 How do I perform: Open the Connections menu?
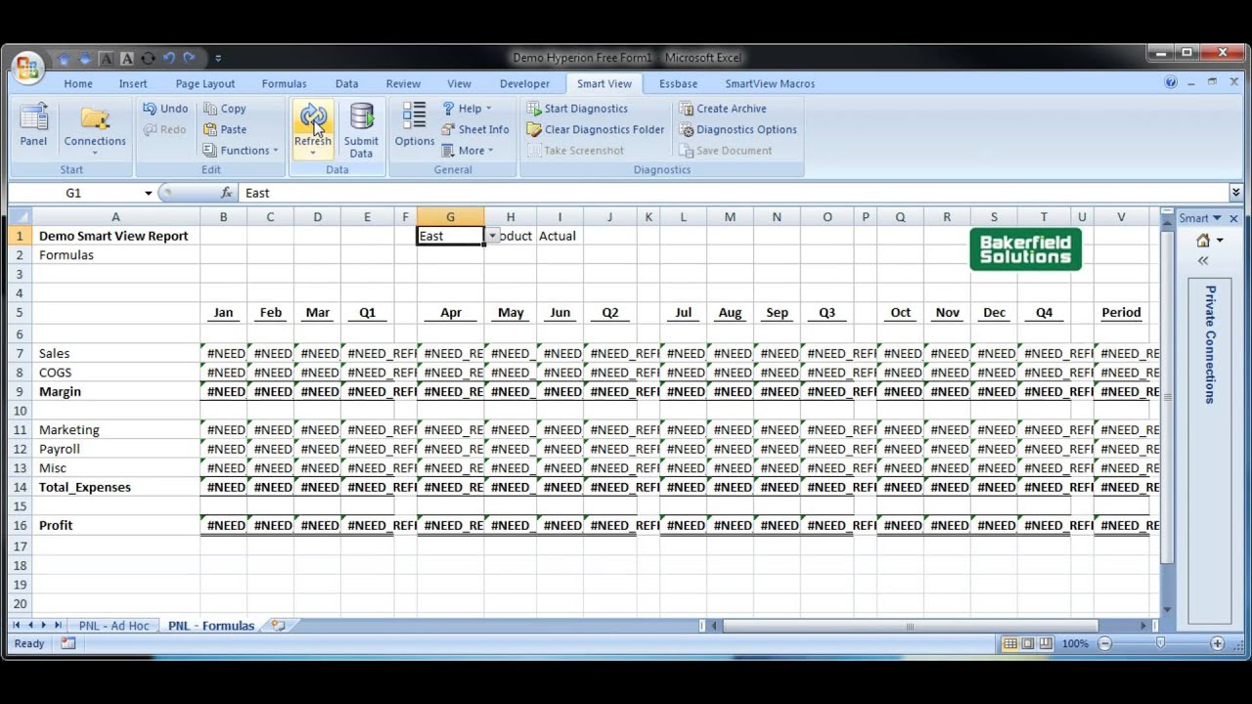click(x=95, y=128)
